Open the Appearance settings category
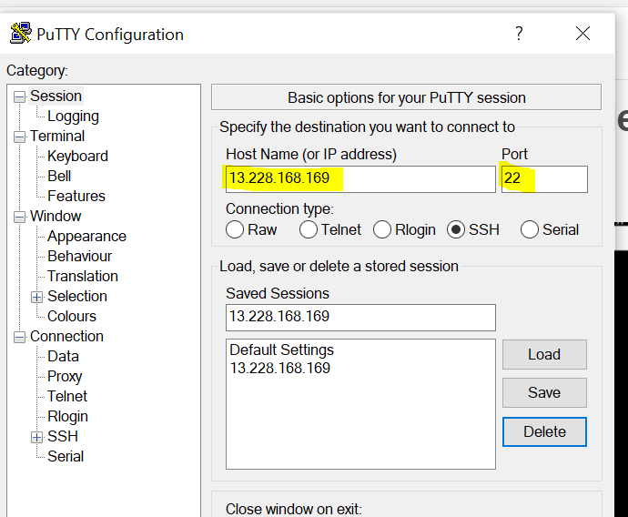Screen dimensions: 628x517 (x=86, y=237)
